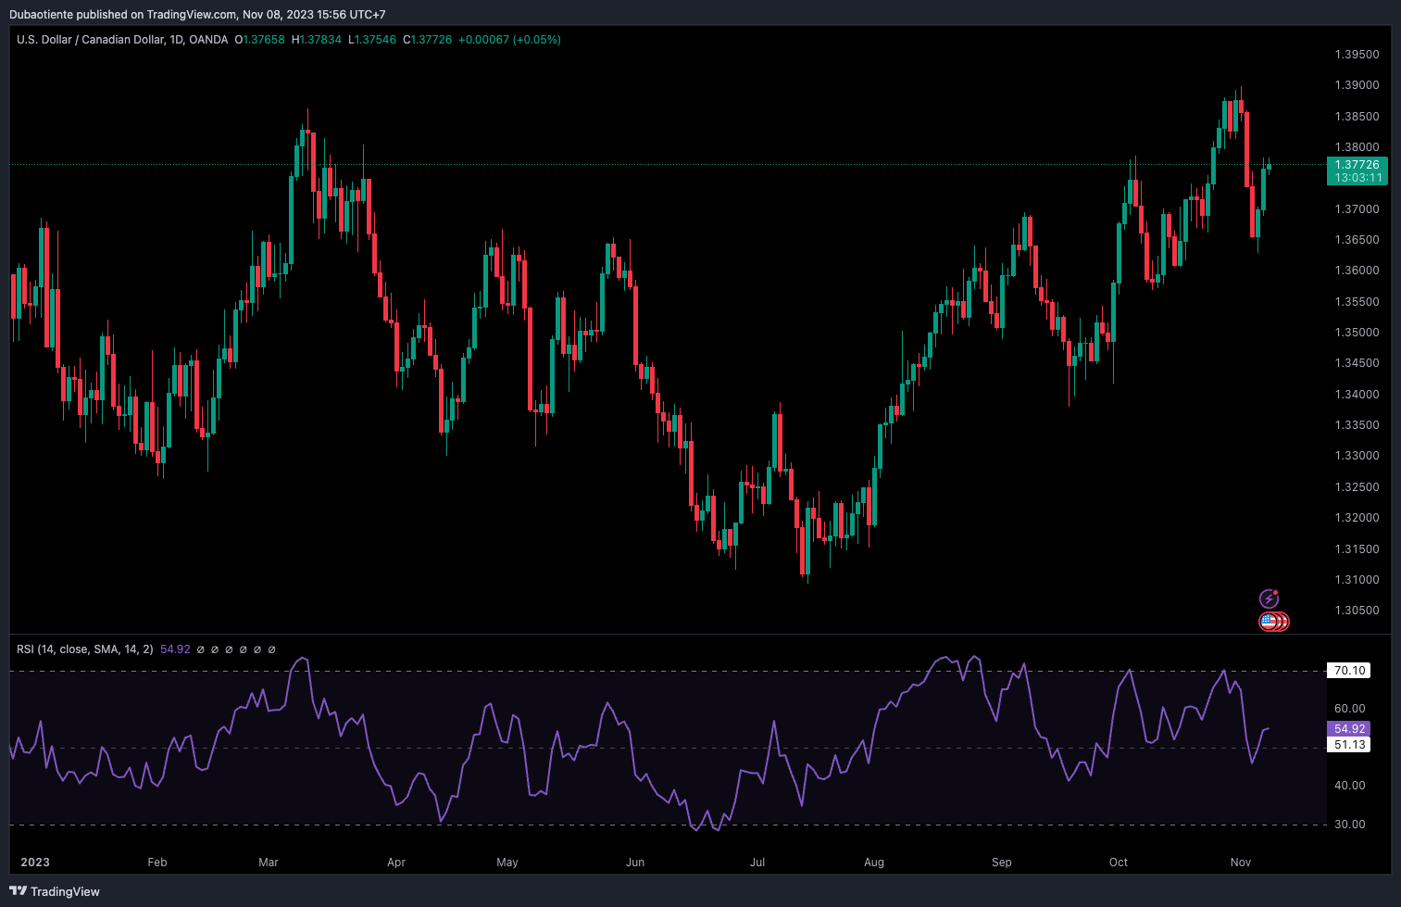This screenshot has height=907, width=1401.
Task: Click the 1.39000 price scale level
Action: click(1357, 85)
